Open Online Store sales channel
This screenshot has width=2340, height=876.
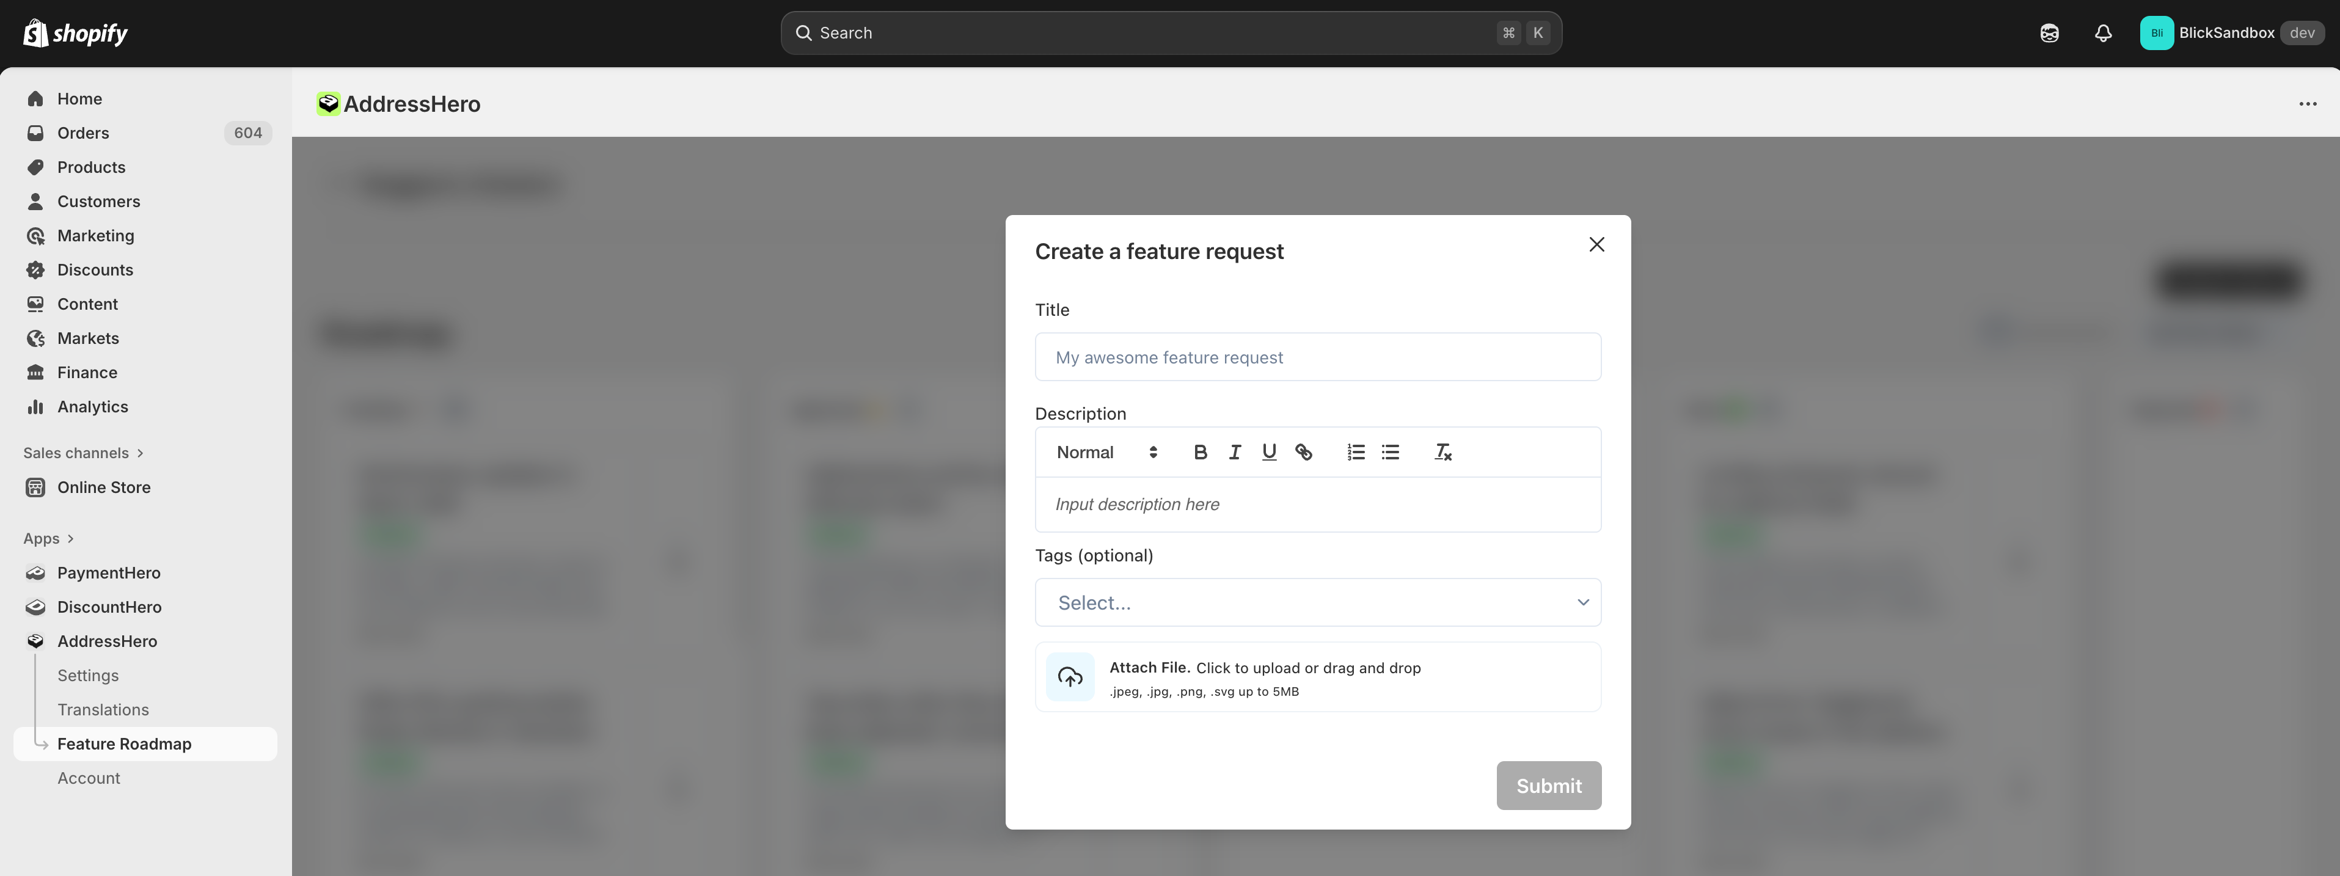[145, 487]
